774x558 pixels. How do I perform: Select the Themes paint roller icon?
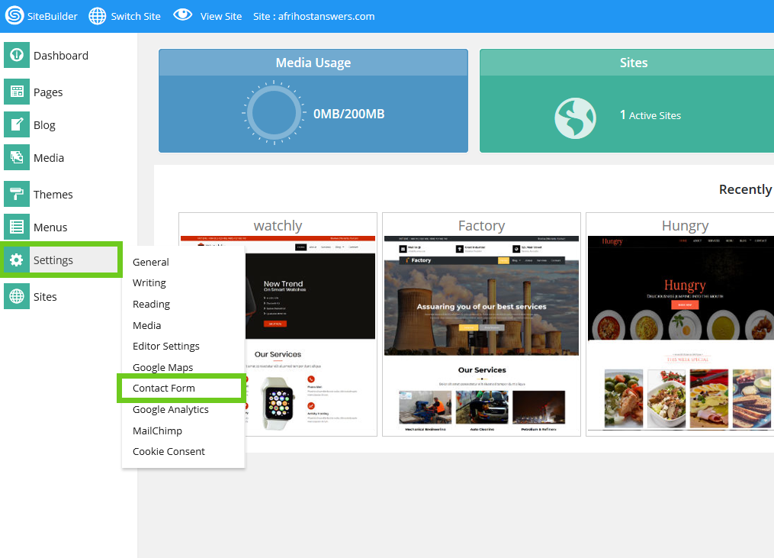pyautogui.click(x=16, y=194)
